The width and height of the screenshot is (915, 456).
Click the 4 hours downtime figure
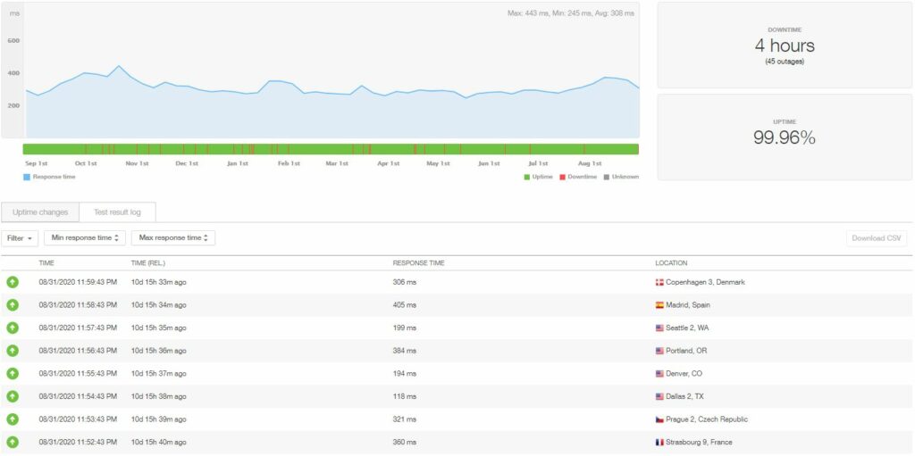coord(785,46)
